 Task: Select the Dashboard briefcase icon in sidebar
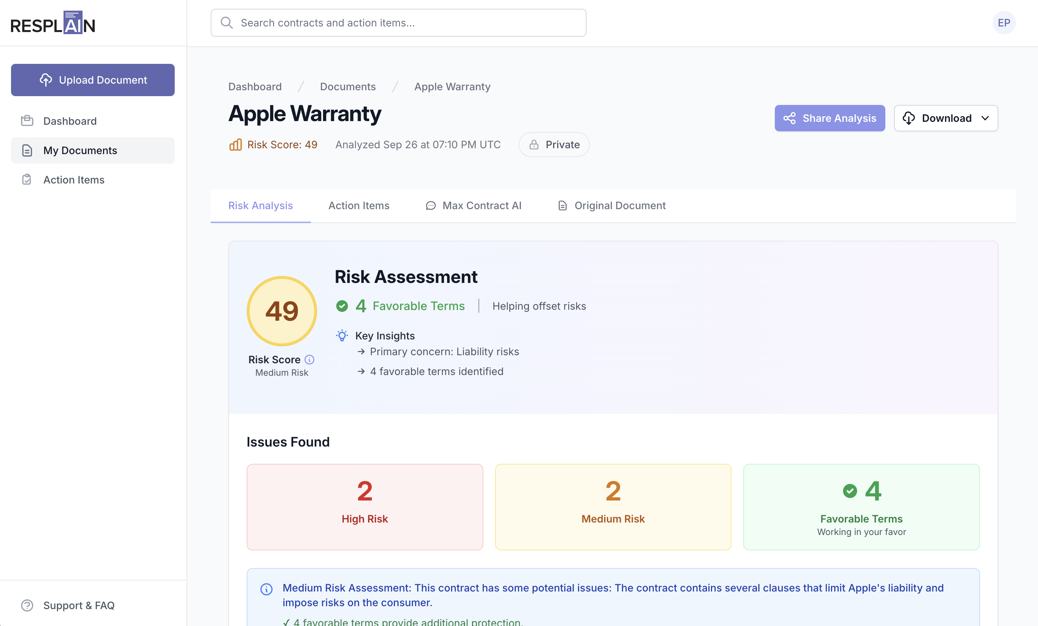coord(27,121)
